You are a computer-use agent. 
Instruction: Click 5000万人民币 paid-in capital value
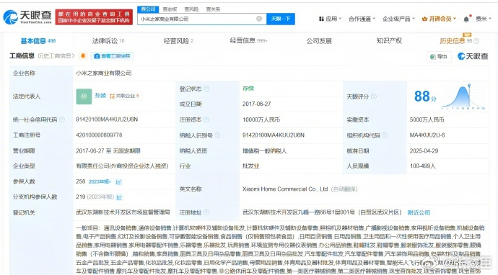point(427,120)
